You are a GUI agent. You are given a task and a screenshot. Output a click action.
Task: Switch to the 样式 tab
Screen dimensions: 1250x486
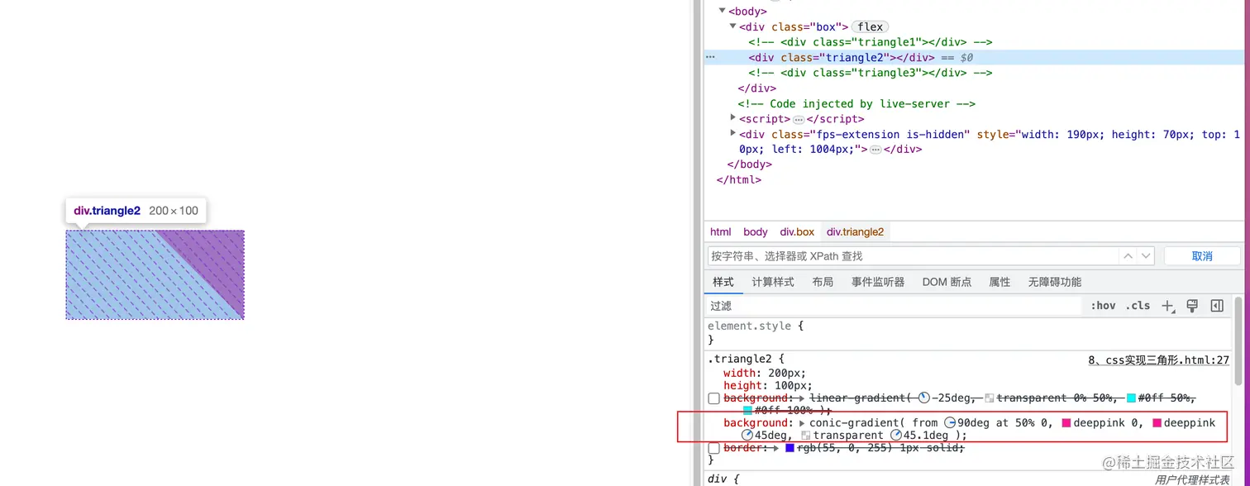(x=723, y=282)
